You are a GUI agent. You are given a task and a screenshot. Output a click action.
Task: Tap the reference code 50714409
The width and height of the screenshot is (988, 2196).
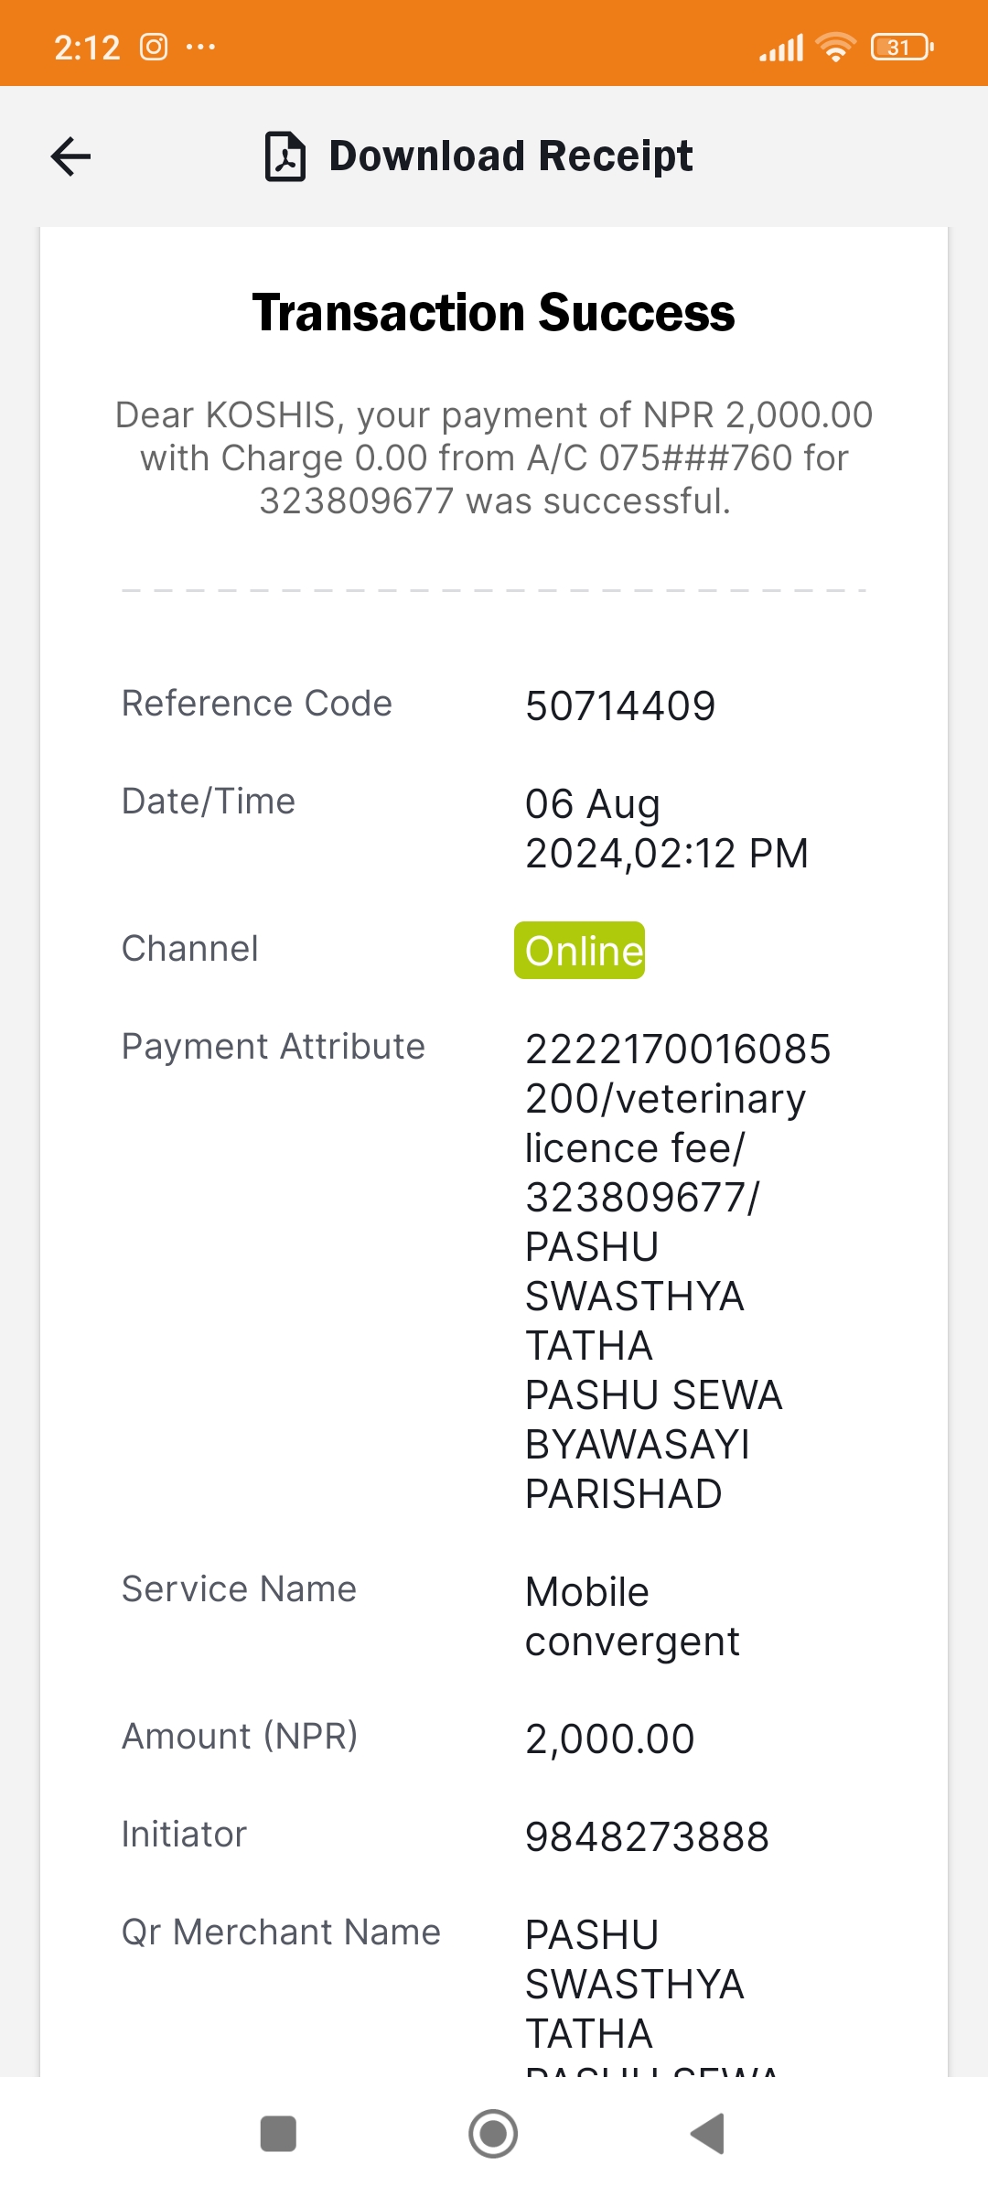click(x=620, y=705)
